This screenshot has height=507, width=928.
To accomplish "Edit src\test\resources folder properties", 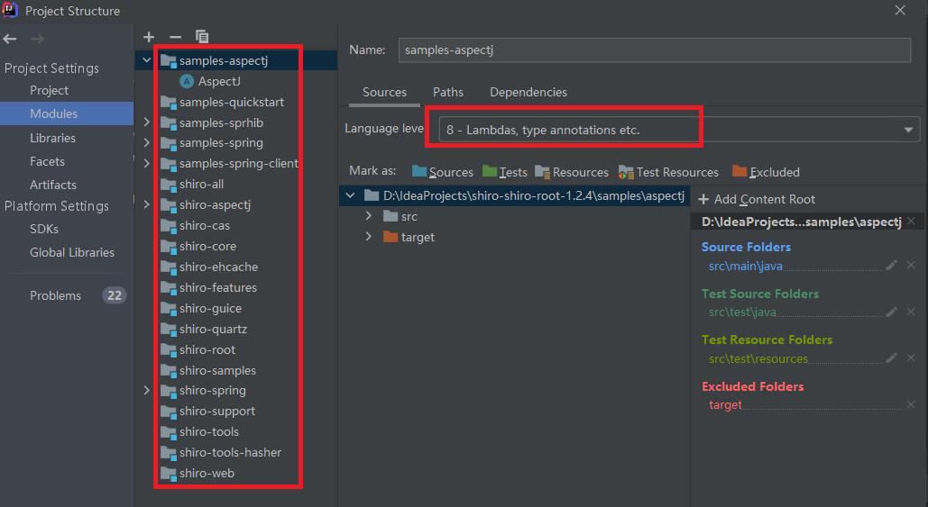I will 891,358.
